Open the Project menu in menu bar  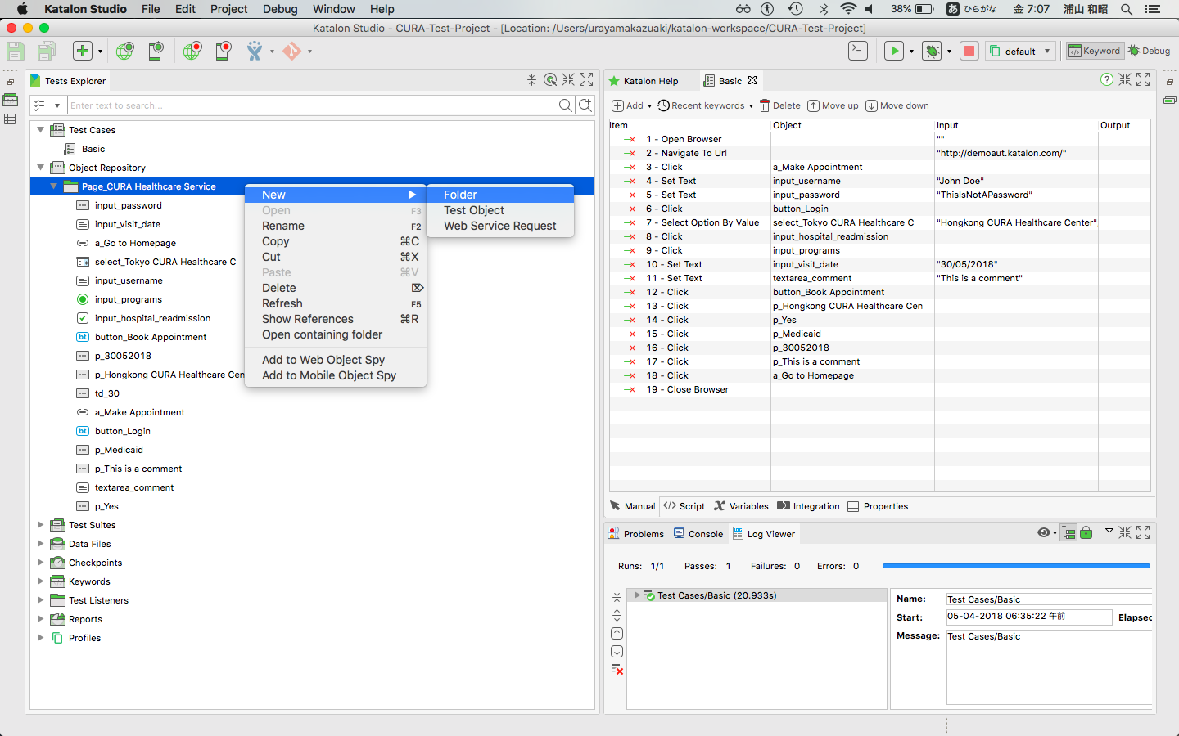228,9
